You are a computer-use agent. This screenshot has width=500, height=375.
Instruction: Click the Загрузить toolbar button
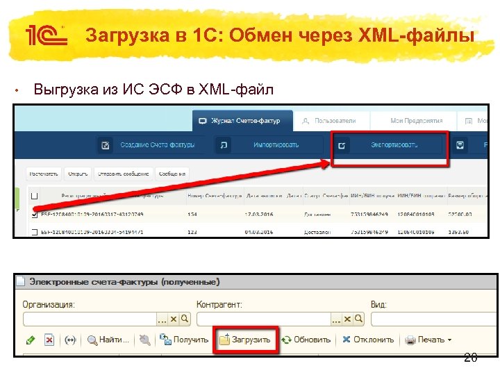click(245, 340)
